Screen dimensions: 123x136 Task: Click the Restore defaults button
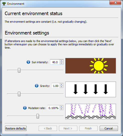[16, 128]
